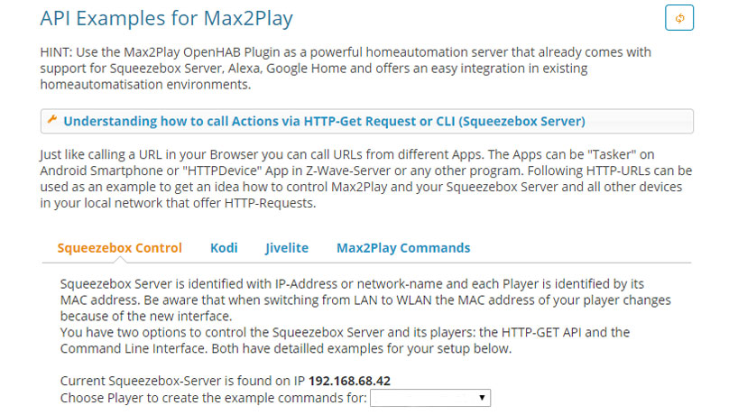Expand Understanding how to call Actions section
The image size is (738, 415).
[x=324, y=122]
